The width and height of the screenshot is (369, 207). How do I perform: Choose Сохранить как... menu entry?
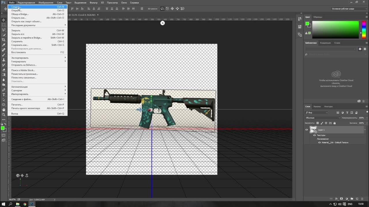click(38, 45)
